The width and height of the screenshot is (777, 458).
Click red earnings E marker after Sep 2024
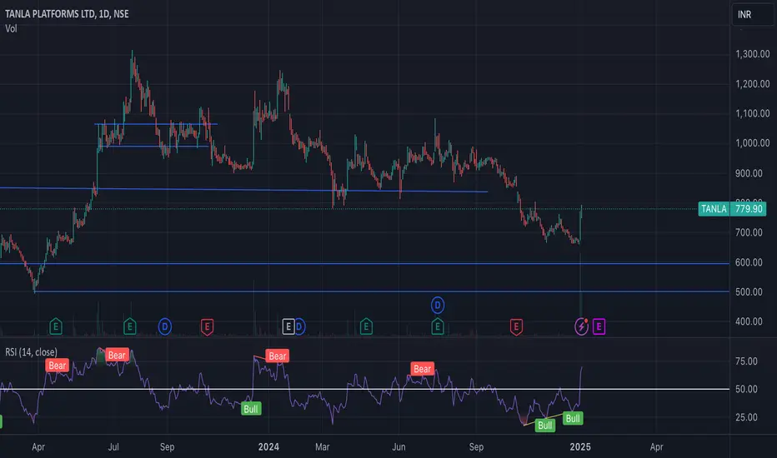[516, 326]
